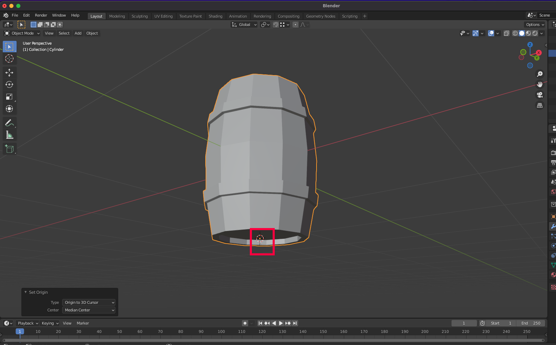
Task: Open the viewport Add menu
Action: (78, 33)
